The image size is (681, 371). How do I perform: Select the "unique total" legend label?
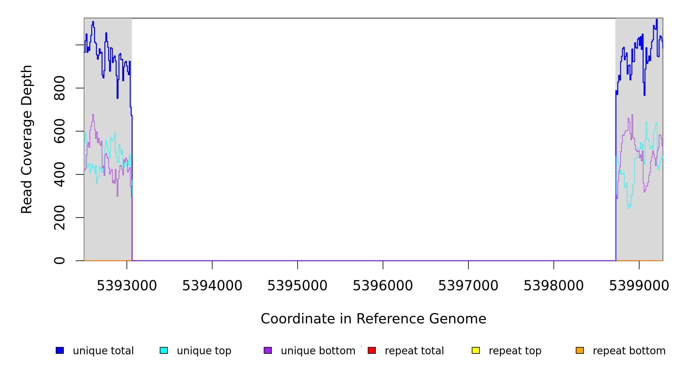click(103, 351)
